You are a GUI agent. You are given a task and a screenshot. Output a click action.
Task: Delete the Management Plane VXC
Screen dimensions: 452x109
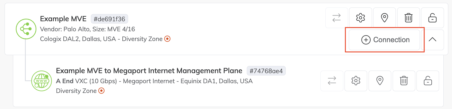(404, 81)
